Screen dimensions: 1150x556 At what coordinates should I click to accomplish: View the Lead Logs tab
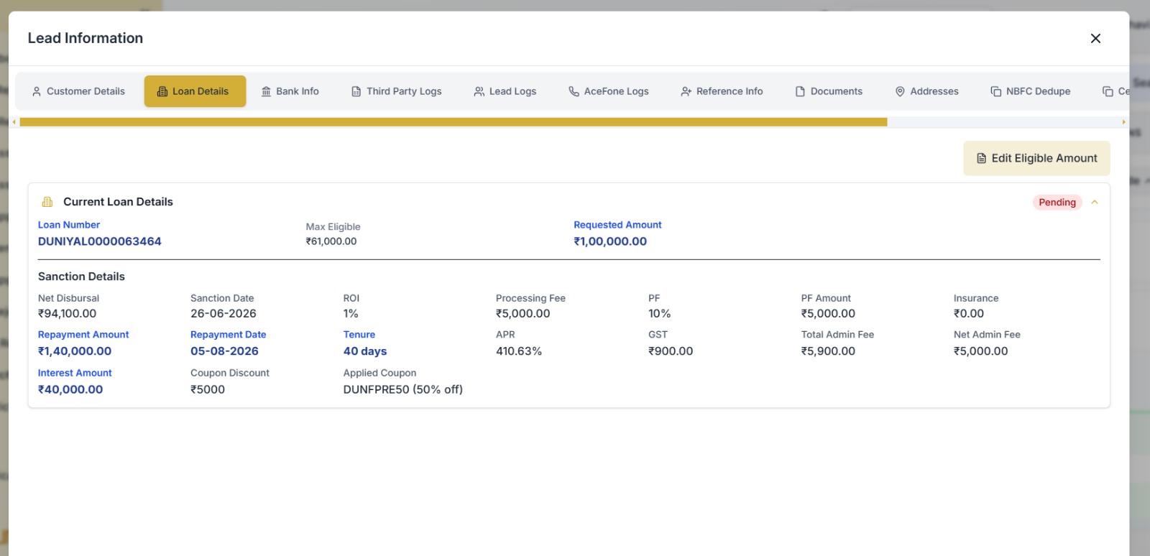505,91
